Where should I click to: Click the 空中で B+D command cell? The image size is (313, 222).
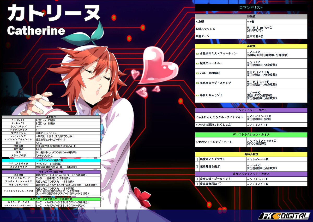(277, 36)
